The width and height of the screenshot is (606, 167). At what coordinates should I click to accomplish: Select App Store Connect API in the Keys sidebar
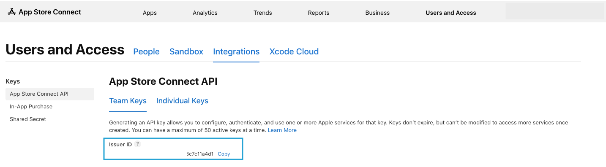[x=50, y=94]
